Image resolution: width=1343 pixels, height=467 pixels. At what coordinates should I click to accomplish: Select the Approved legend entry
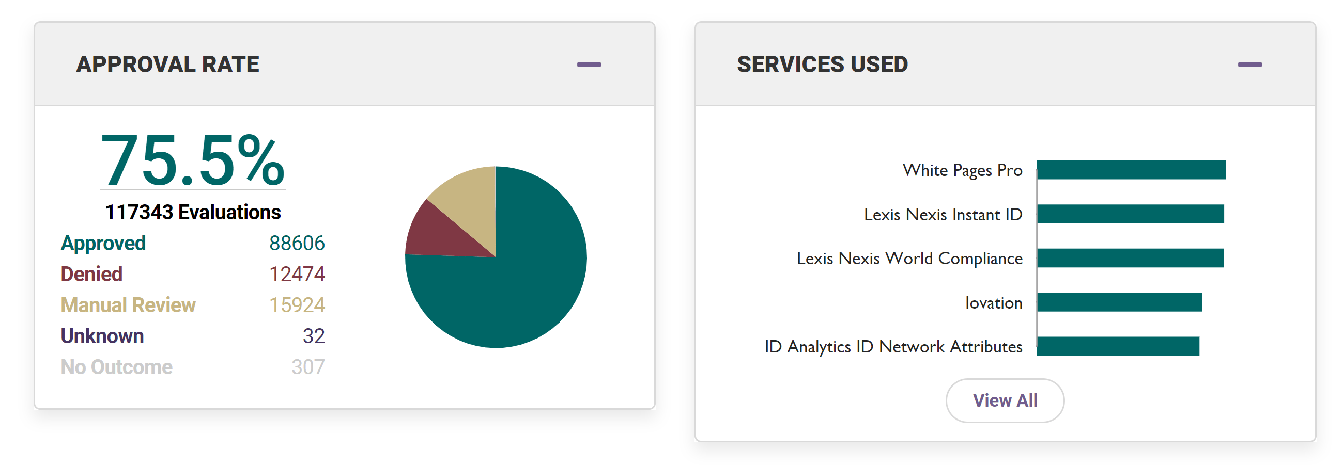tap(103, 242)
